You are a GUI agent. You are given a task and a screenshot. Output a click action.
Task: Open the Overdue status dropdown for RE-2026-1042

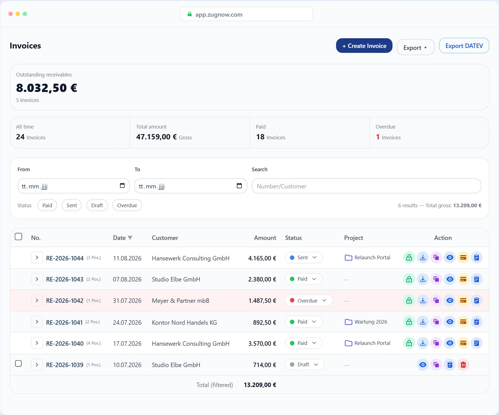coord(309,301)
